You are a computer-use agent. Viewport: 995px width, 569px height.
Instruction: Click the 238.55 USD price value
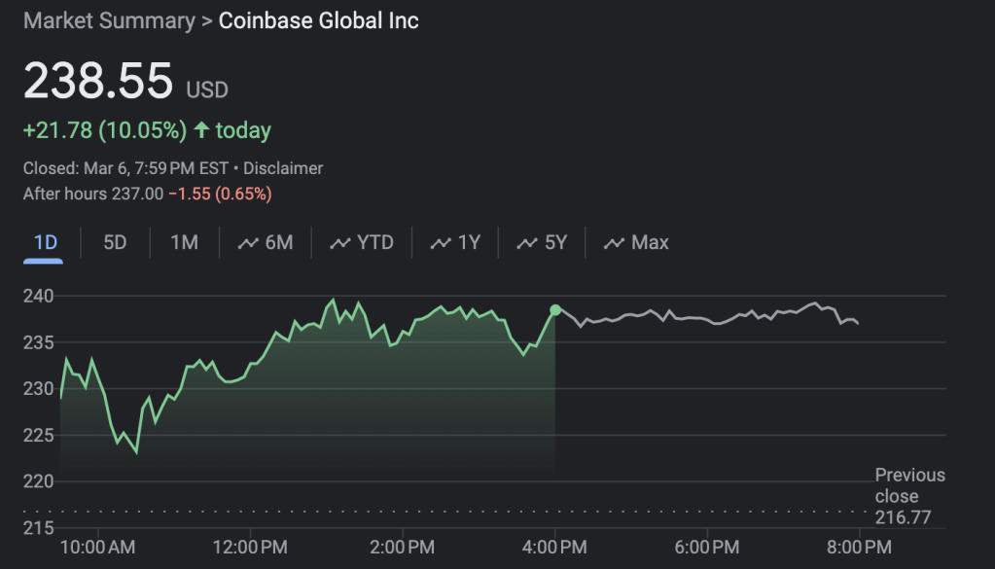click(x=98, y=82)
